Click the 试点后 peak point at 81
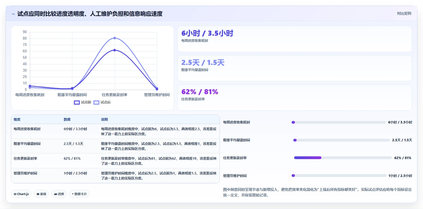The width and height of the screenshot is (423, 209). tap(114, 38)
